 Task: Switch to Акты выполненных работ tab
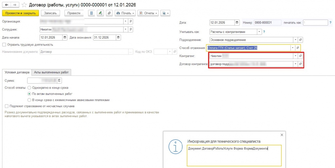51,72
